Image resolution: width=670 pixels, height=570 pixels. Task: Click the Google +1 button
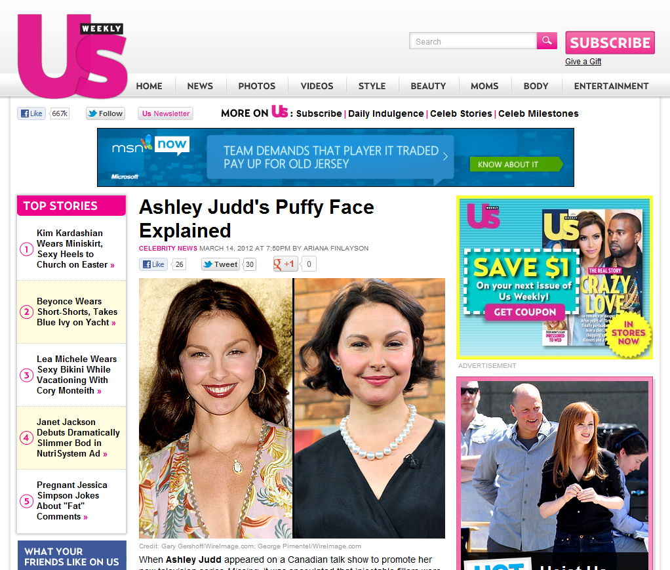(285, 264)
